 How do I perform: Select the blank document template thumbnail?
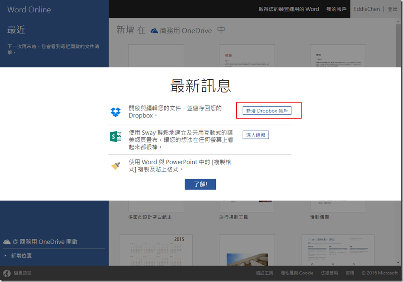coord(156,56)
